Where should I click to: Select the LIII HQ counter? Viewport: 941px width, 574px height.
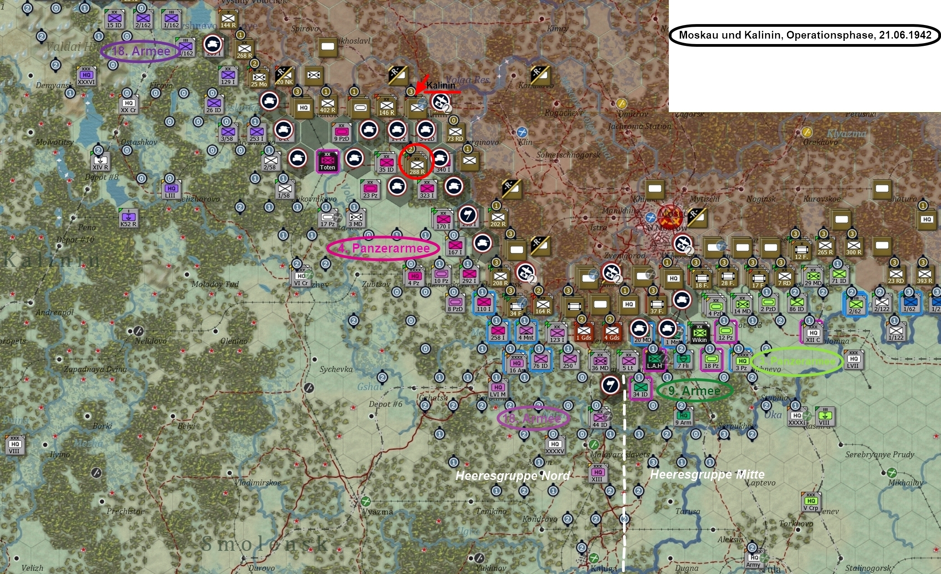coord(170,190)
